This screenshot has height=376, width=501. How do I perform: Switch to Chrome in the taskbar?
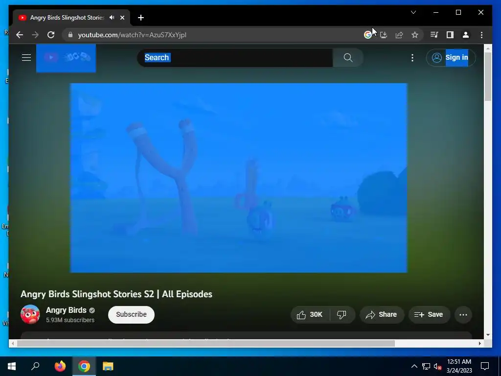[x=84, y=366]
